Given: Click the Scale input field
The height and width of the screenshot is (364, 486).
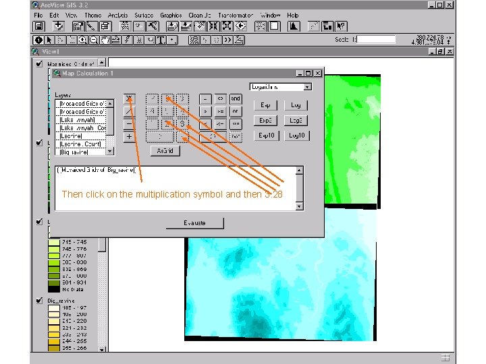Looking at the screenshot, I should 376,40.
